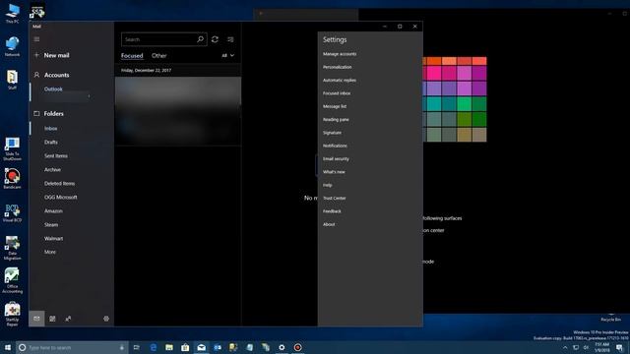Show hidden system tray icons
The width and height of the screenshot is (630, 354).
pos(565,347)
